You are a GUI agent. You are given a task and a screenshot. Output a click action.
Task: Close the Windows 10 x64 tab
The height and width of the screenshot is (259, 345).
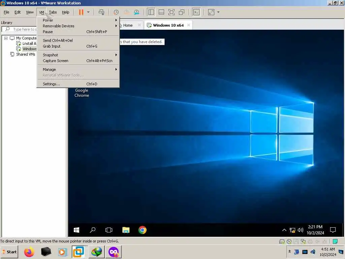[x=189, y=25]
